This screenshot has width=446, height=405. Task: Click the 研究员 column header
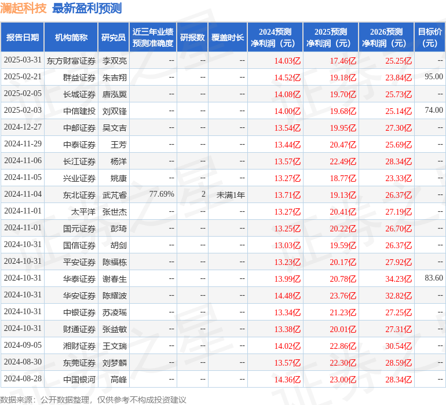tap(114, 37)
